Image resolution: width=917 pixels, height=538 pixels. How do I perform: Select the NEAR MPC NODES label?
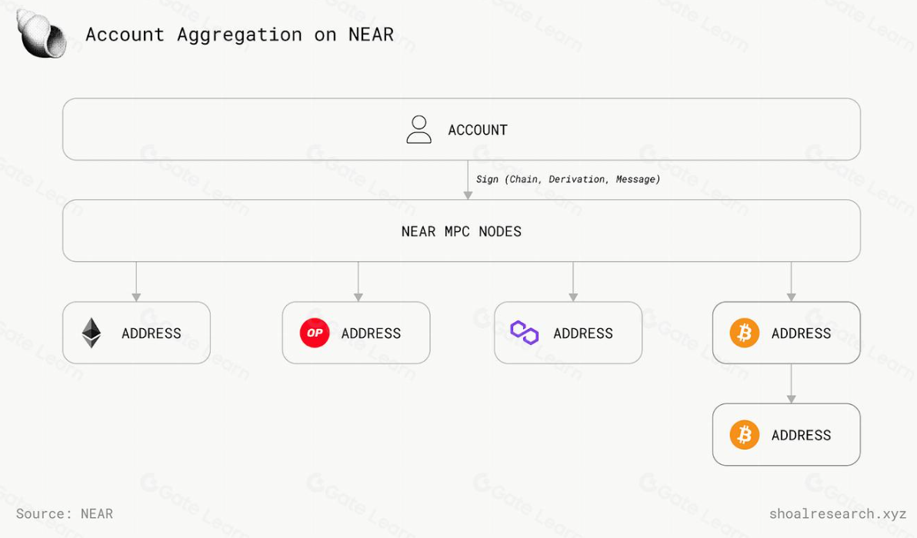461,231
